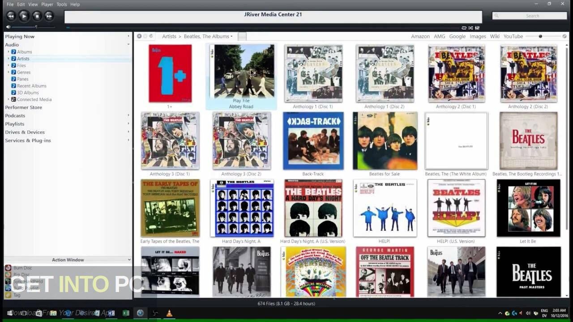Click the Search input field
This screenshot has height=322, width=573.
pyautogui.click(x=530, y=16)
